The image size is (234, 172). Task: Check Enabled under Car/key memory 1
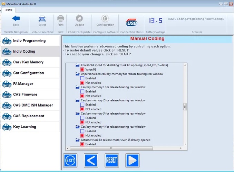pos(82,91)
